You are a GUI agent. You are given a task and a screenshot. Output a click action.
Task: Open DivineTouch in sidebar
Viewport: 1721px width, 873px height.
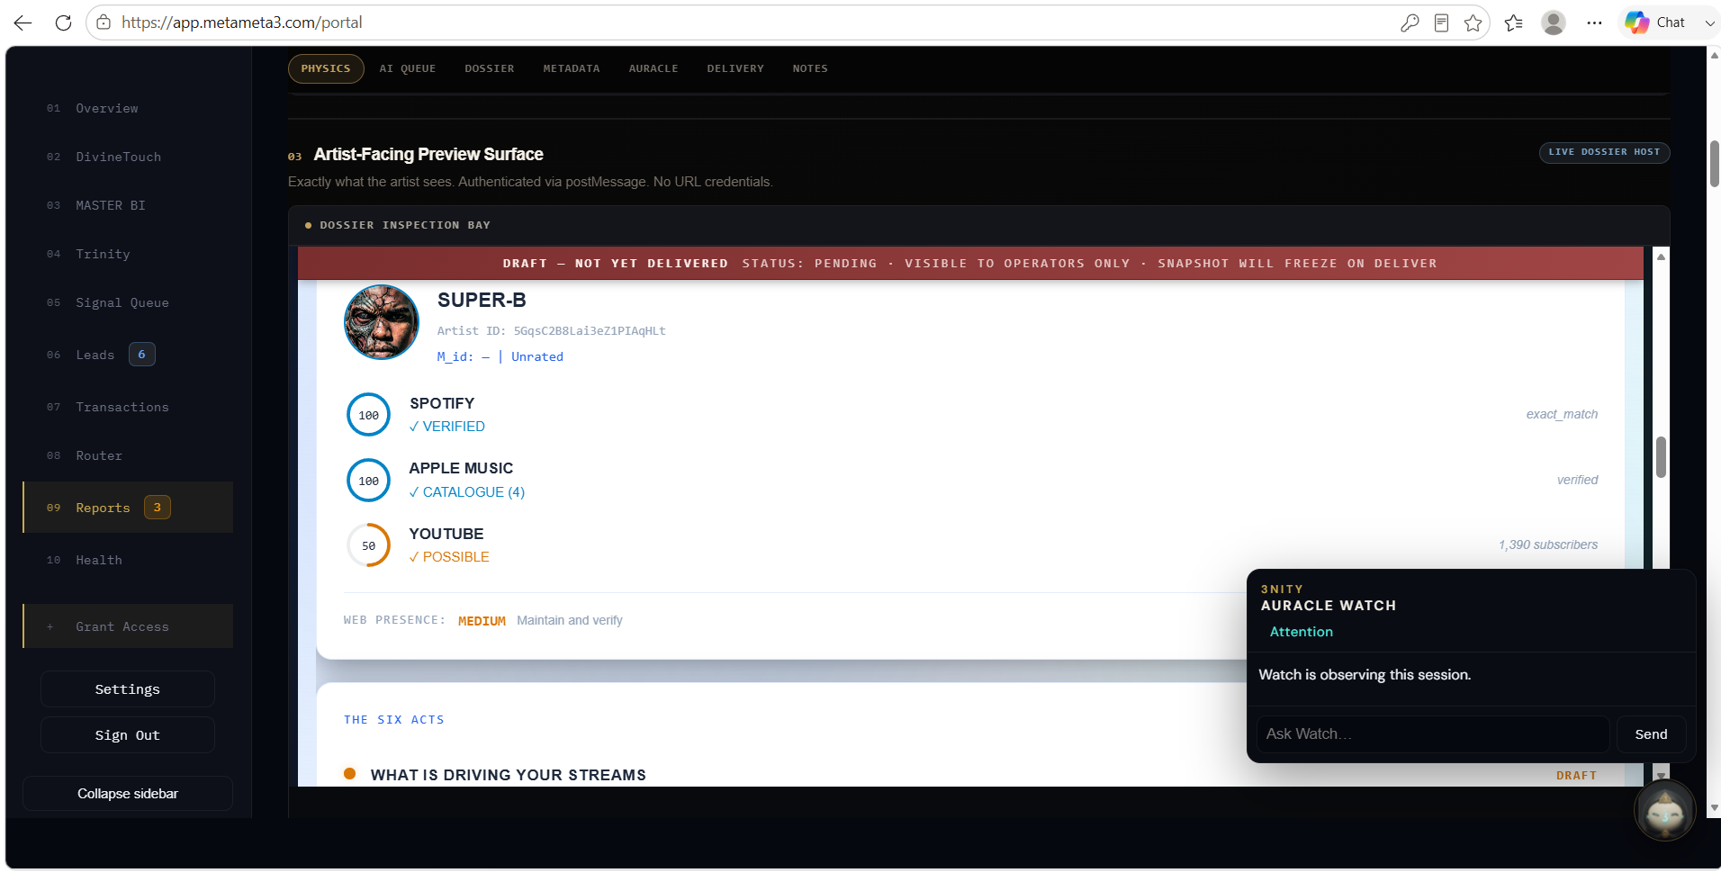128,157
